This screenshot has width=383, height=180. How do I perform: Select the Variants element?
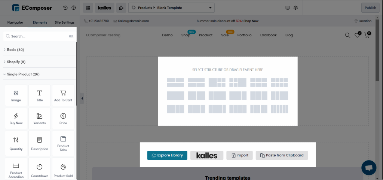tap(40, 119)
